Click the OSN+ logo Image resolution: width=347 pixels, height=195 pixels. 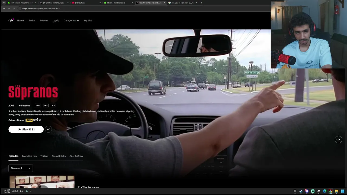[11, 20]
